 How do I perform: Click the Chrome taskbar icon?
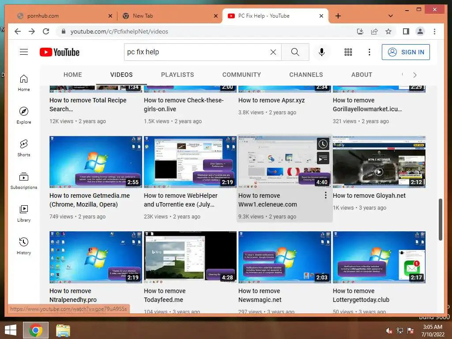[35, 330]
